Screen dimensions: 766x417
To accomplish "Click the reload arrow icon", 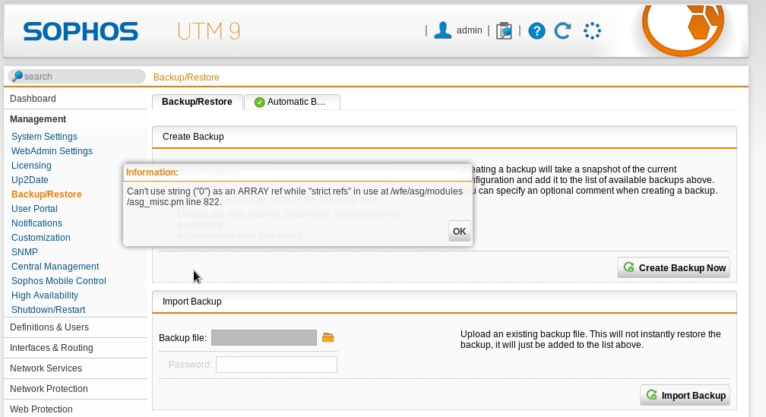I will [x=563, y=30].
